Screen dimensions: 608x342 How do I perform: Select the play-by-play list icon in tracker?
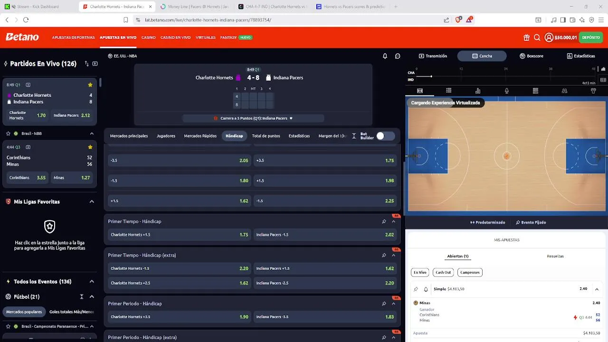pos(448,91)
